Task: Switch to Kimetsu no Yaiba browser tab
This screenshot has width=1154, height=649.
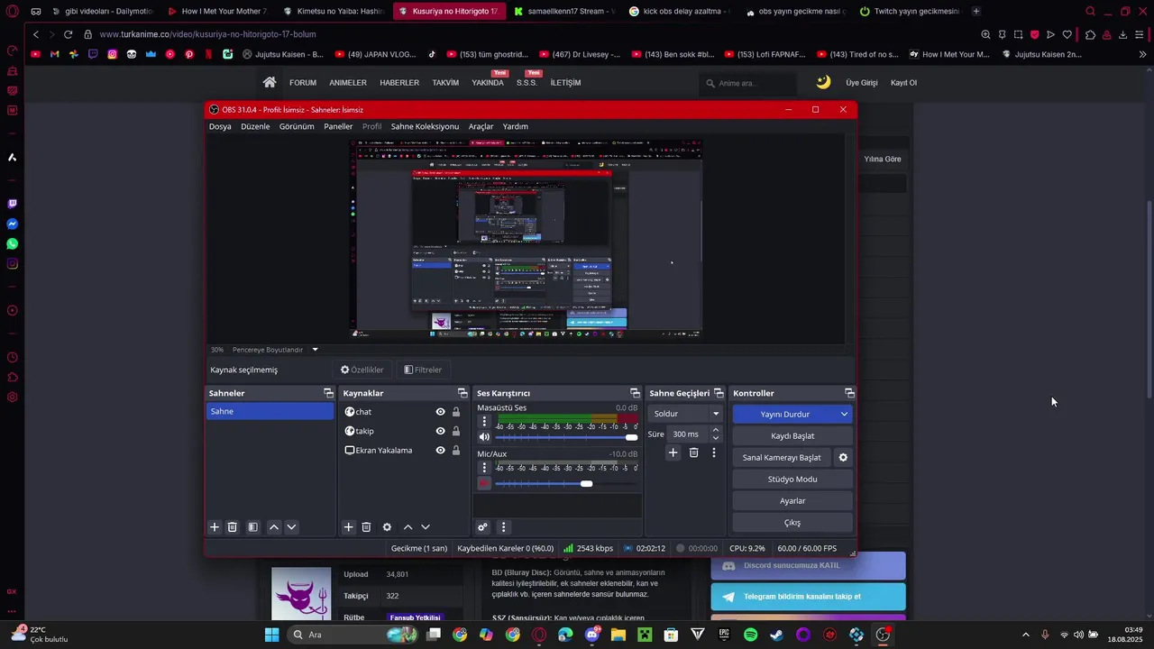Action: click(332, 12)
